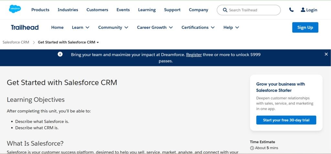Viewport: 331px width, 154px height.
Task: Expand the Career Growth dropdown
Action: tap(155, 27)
